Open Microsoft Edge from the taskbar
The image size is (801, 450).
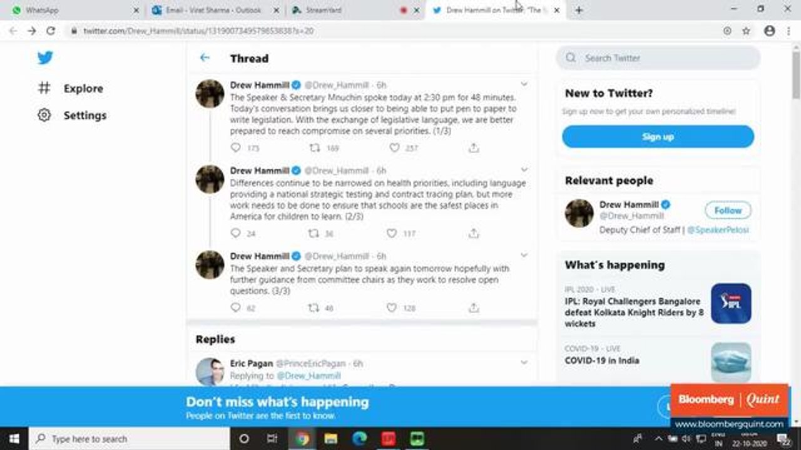click(359, 439)
